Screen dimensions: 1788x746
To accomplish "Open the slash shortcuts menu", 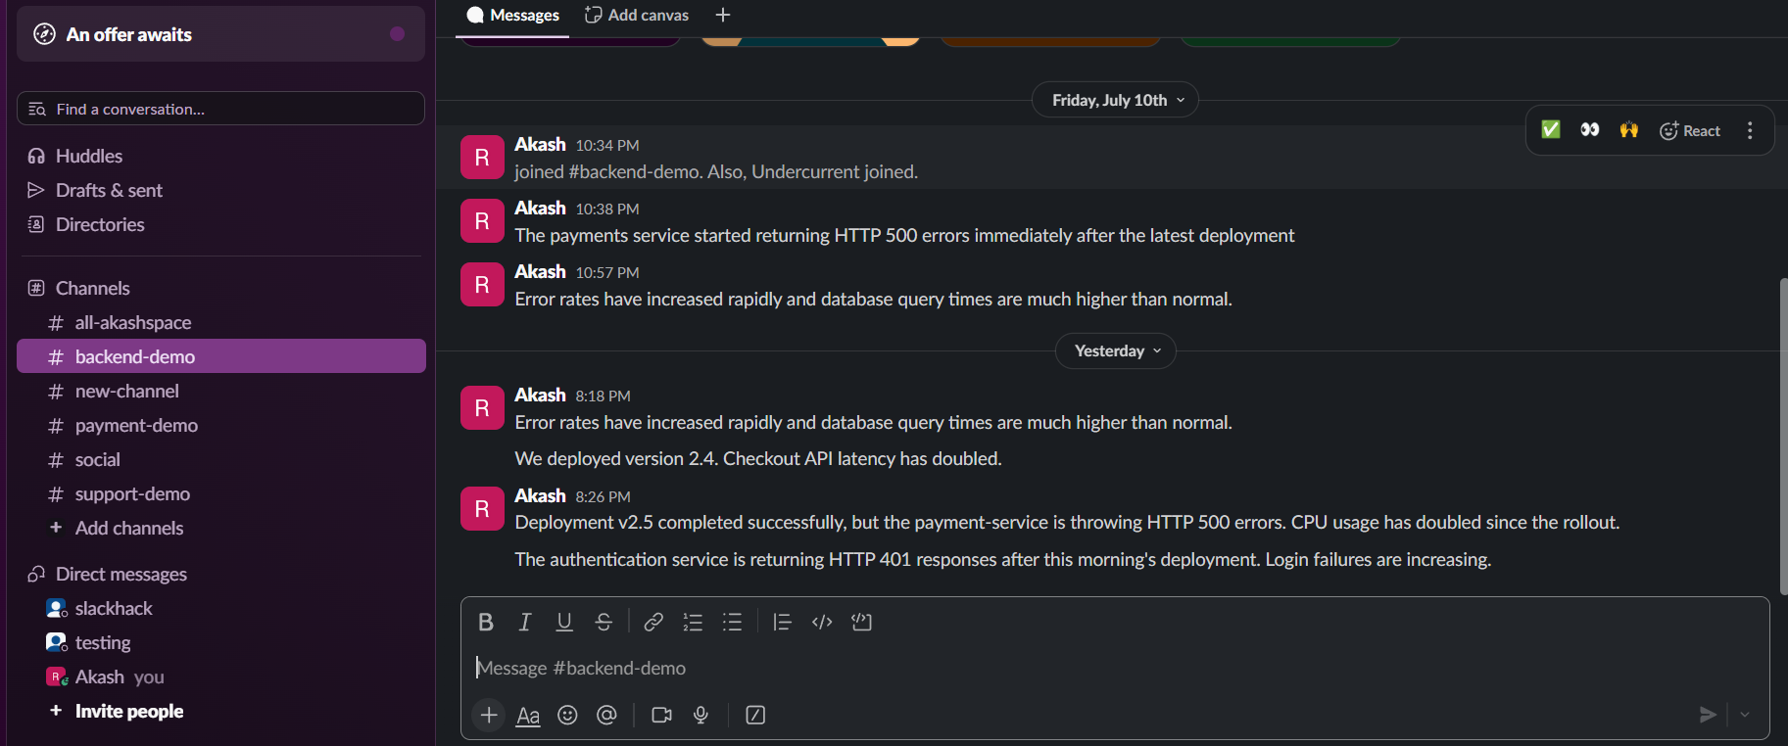I will tap(755, 715).
